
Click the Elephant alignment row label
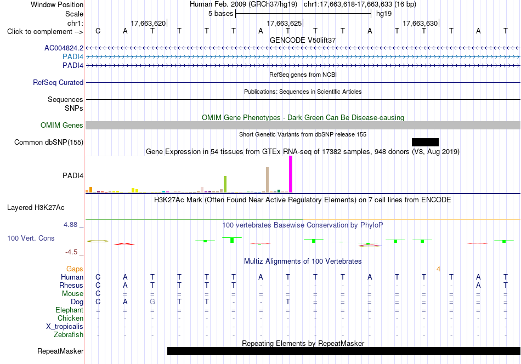click(x=70, y=310)
